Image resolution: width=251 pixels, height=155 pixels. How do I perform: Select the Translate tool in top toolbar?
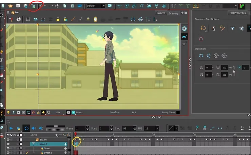tap(119, 6)
